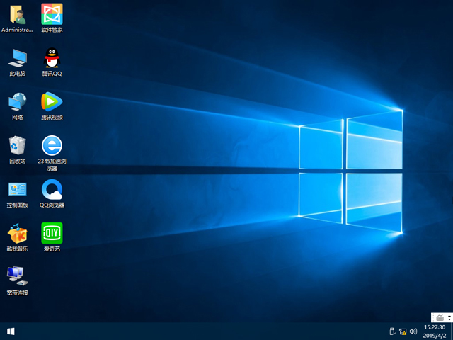Open network status icon with warning
Image resolution: width=453 pixels, height=340 pixels.
click(x=403, y=331)
